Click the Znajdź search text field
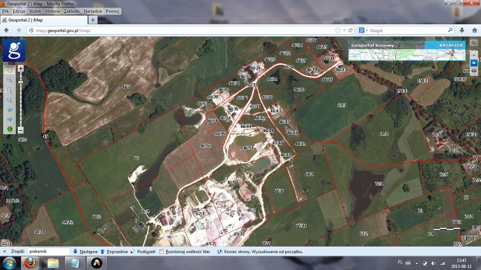 click(x=48, y=252)
